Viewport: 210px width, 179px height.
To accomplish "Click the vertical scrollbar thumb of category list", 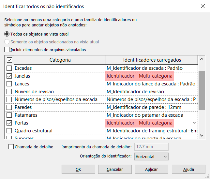I will [202, 91].
